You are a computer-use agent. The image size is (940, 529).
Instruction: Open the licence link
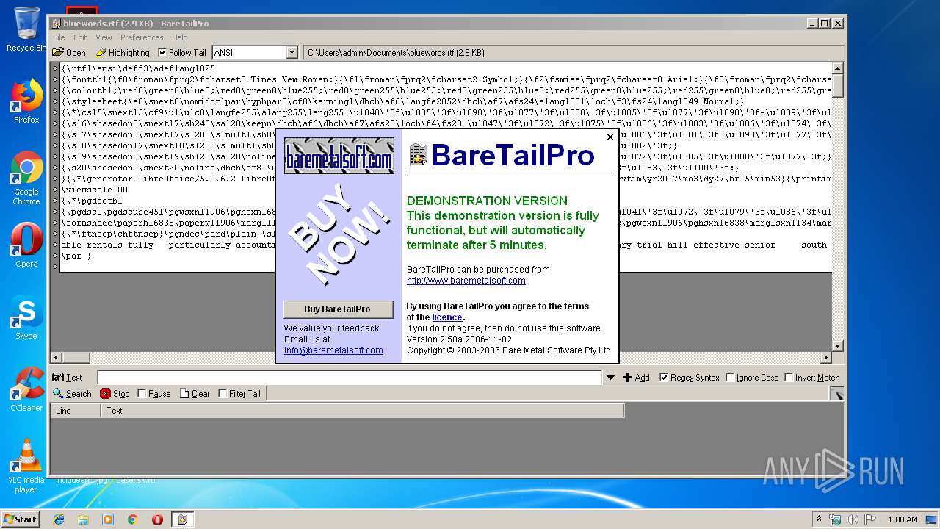click(x=447, y=317)
